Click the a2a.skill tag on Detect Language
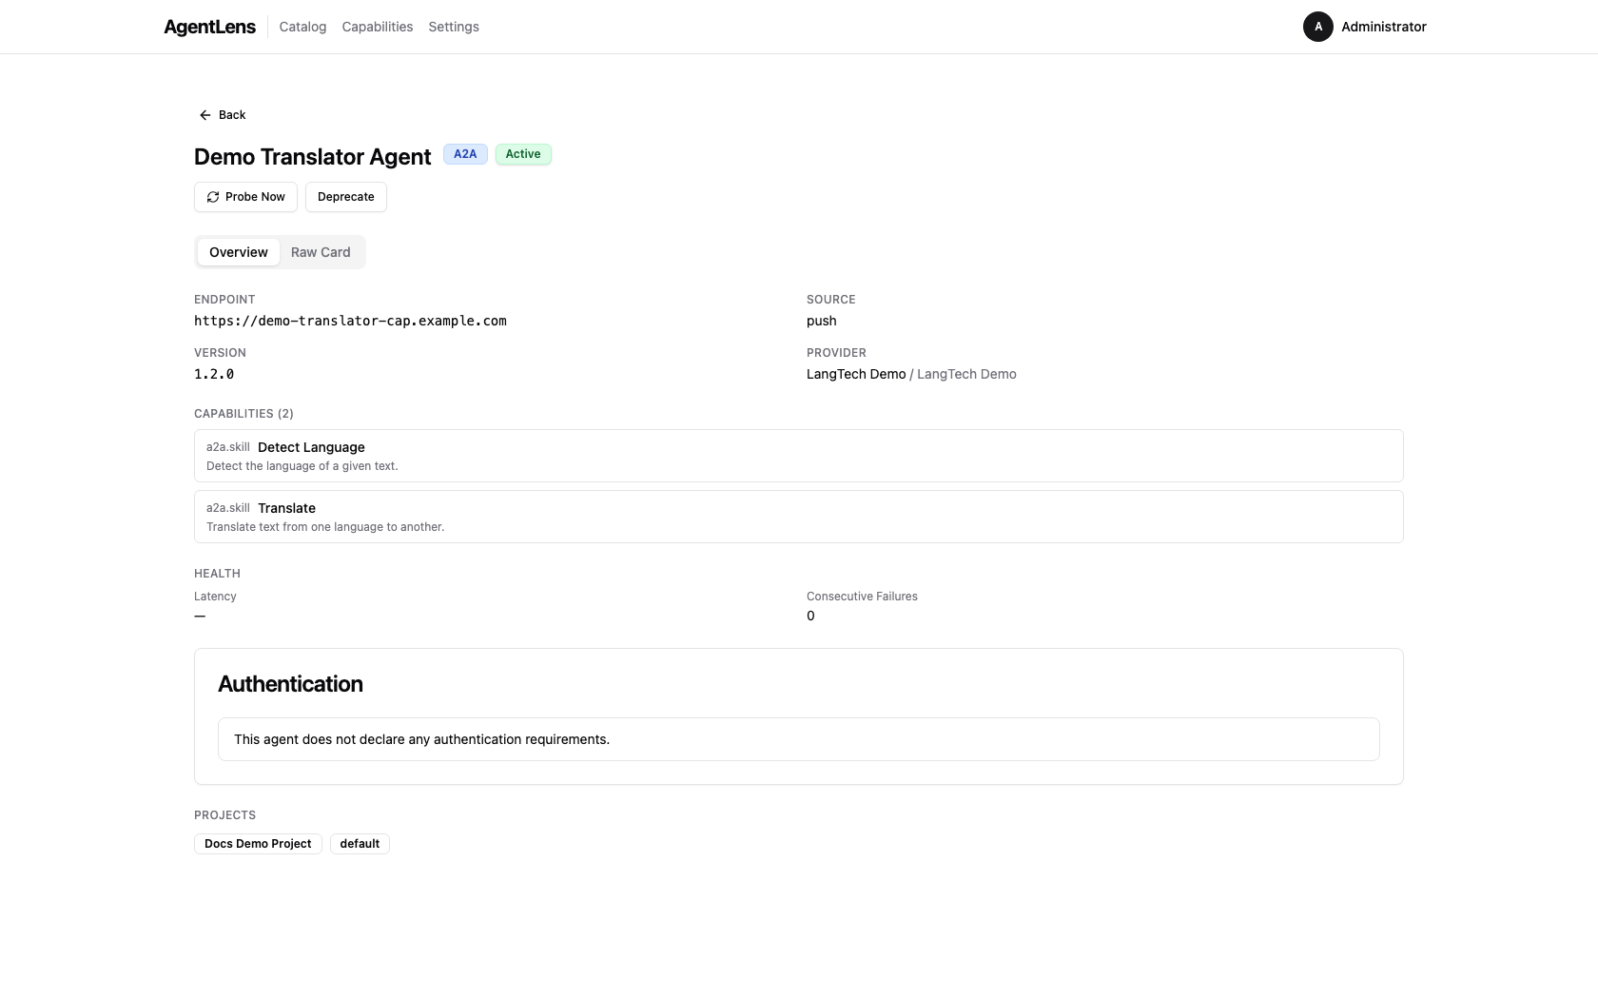1598x999 pixels. pyautogui.click(x=227, y=446)
